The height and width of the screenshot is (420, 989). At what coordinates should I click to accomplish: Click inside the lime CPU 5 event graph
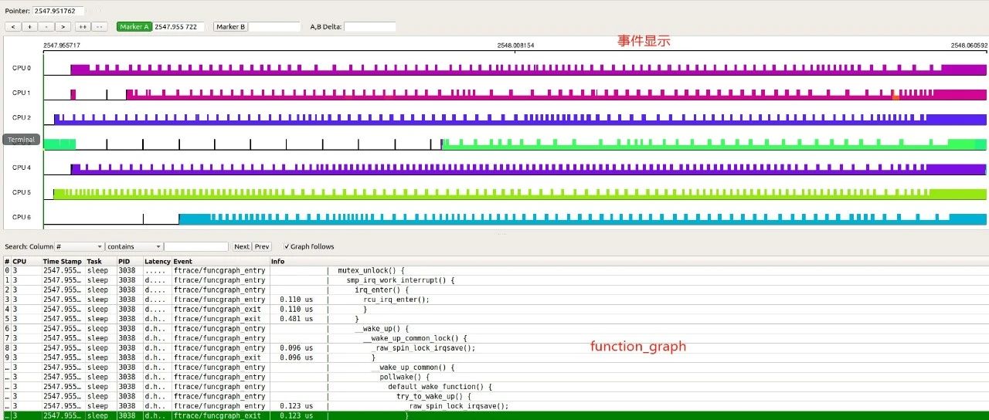(520, 194)
